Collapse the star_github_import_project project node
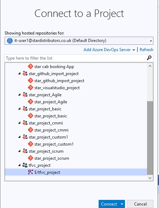Screen dimensions: 159x208 tap(19, 73)
